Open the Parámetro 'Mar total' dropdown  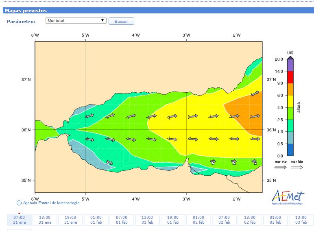pyautogui.click(x=76, y=21)
